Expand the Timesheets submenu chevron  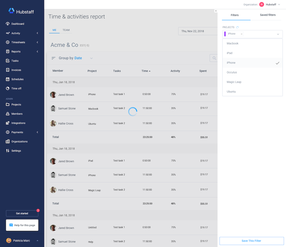[38, 42]
